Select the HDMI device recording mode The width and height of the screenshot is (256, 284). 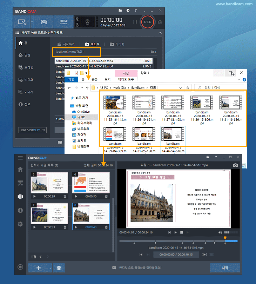(x=63, y=22)
